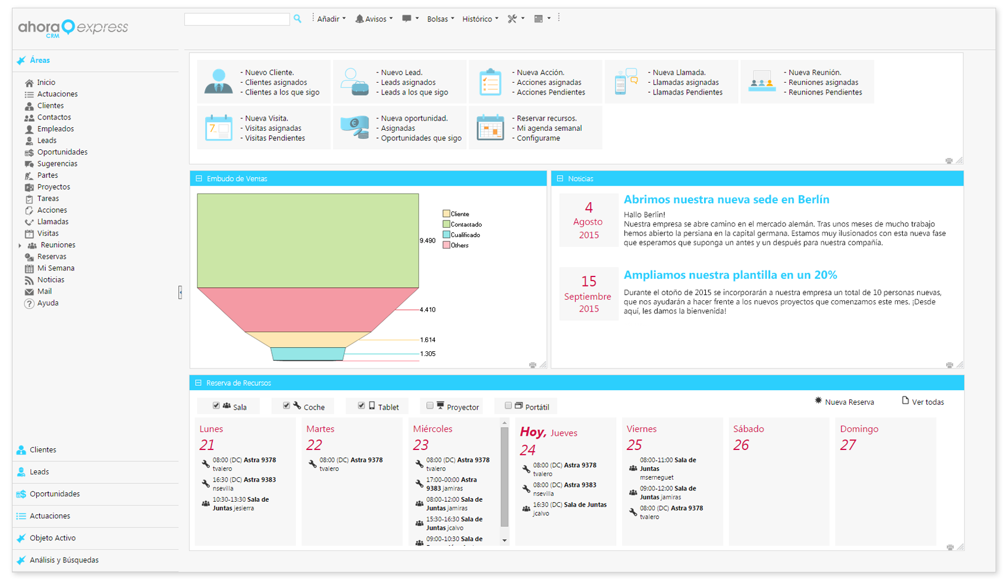Uncheck the Sala resource checkbox
This screenshot has width=1008, height=579.
click(x=216, y=405)
